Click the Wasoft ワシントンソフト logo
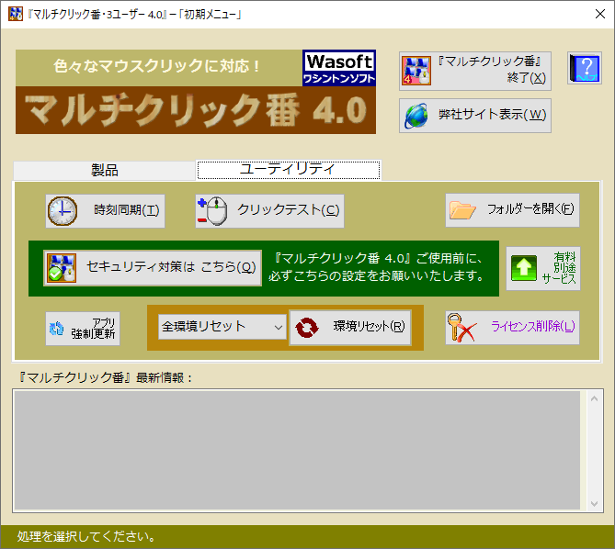The image size is (615, 549). tap(339, 69)
